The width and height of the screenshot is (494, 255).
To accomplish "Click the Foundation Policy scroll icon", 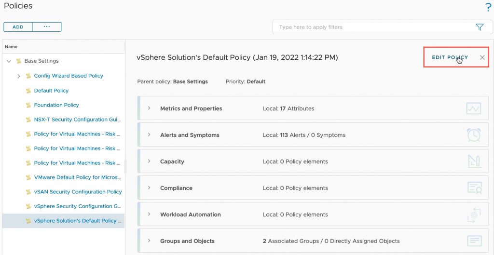I will tap(28, 105).
